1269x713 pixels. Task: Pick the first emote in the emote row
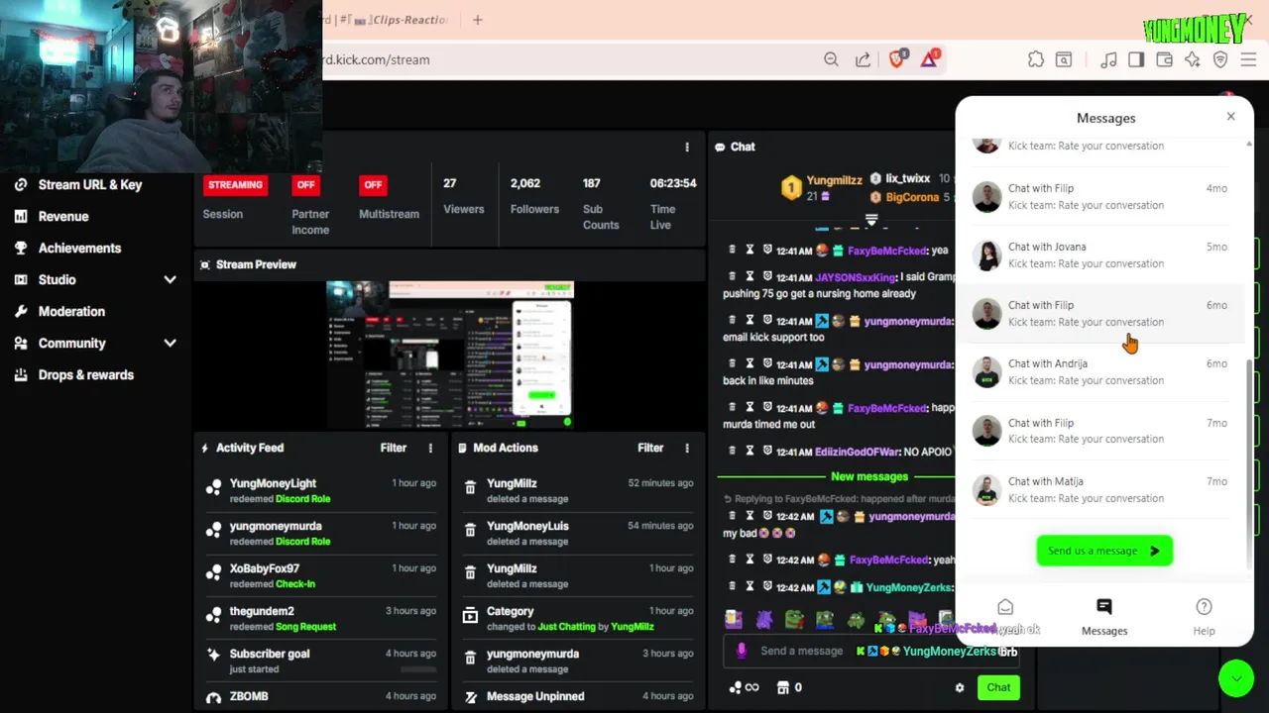pos(734,620)
